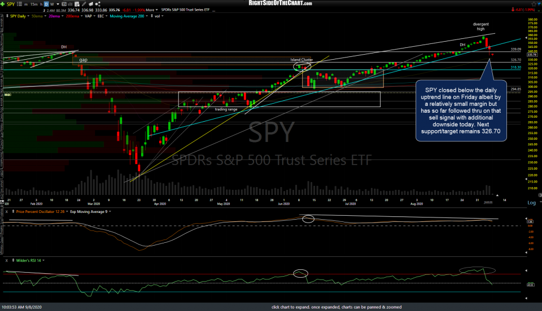The image size is (542, 311).
Task: Select the D daily timeframe
Action: pos(46,4)
